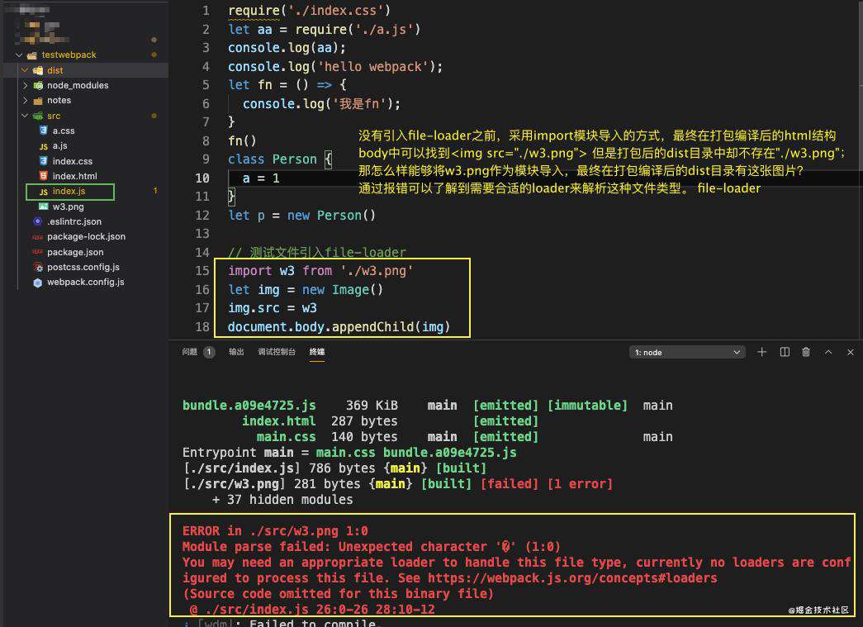Image resolution: width=863 pixels, height=627 pixels.
Task: Split the terminal panel
Action: [x=785, y=352]
